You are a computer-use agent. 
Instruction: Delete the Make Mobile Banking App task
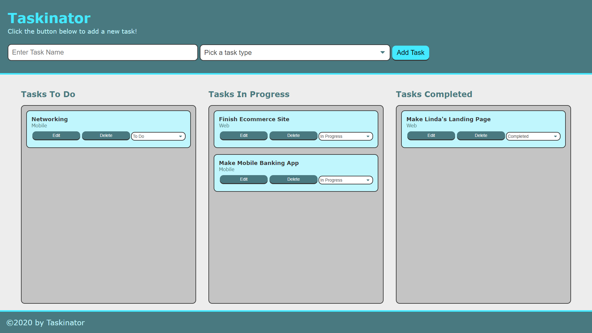pyautogui.click(x=293, y=179)
